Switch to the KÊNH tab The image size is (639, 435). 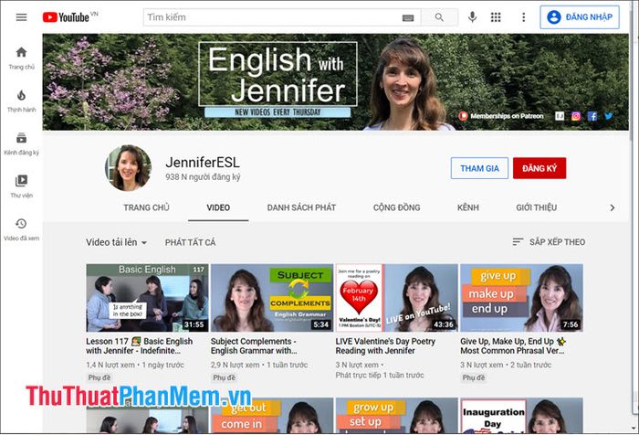[467, 207]
